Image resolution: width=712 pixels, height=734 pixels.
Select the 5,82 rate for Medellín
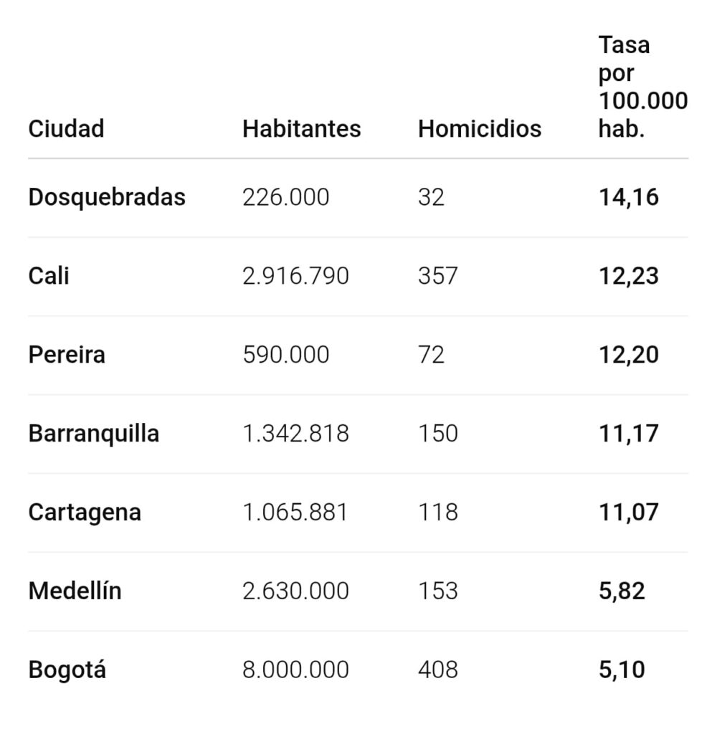pos(622,591)
